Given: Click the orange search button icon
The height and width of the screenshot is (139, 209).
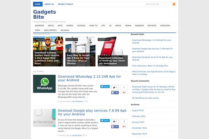Looking at the screenshot, I should (x=174, y=4).
